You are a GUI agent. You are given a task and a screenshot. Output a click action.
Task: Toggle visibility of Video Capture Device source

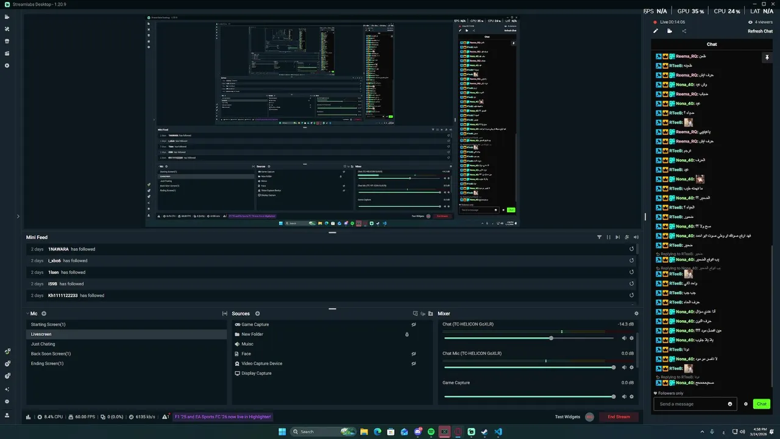coord(413,363)
